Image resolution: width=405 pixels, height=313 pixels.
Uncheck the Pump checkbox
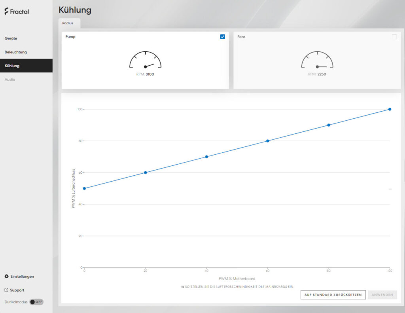coord(222,37)
